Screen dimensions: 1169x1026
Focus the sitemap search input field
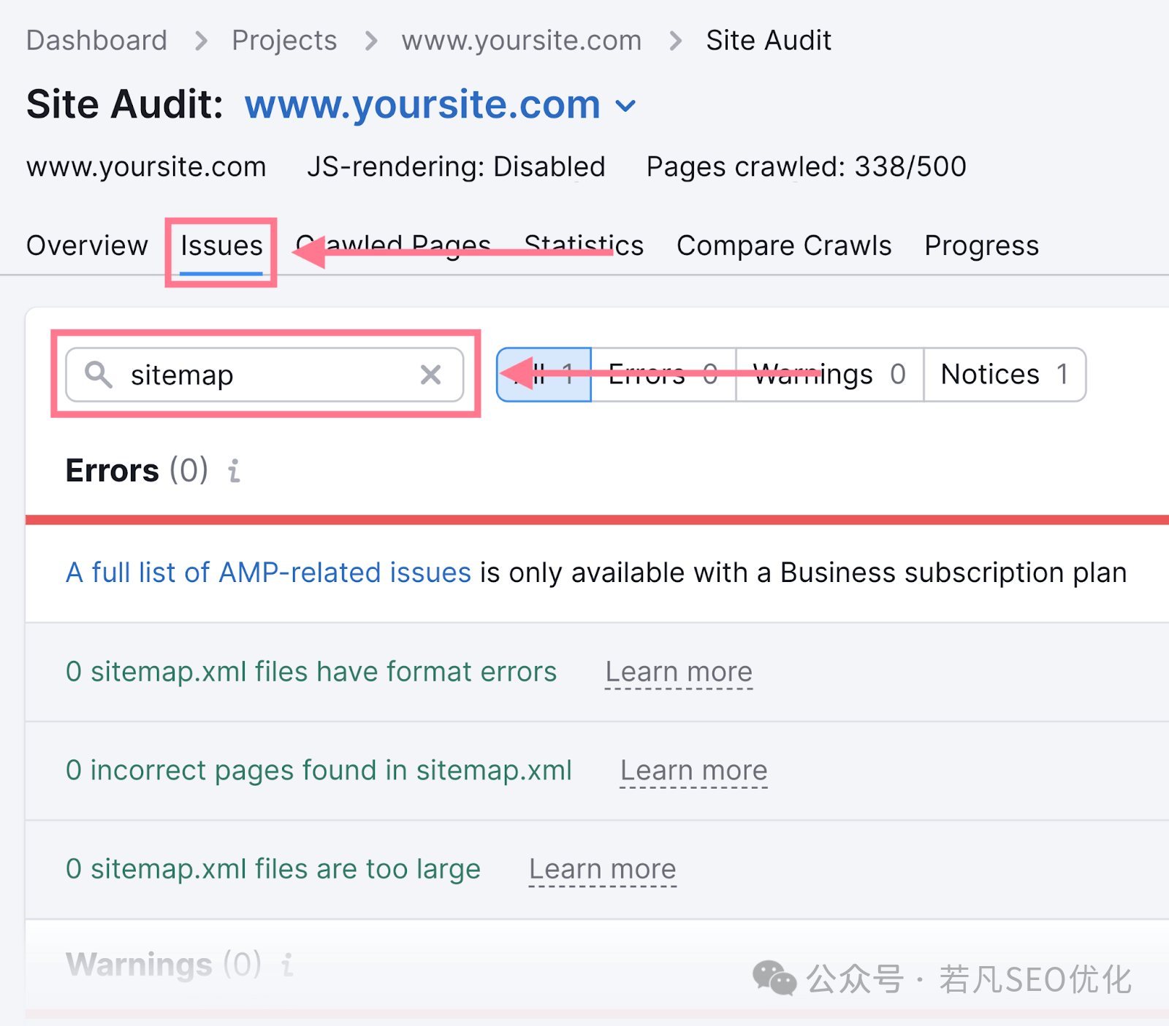(264, 375)
